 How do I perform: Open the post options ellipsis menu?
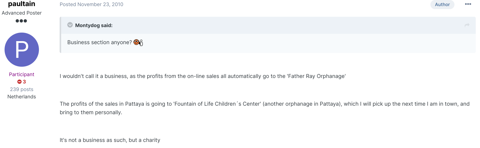click(468, 4)
